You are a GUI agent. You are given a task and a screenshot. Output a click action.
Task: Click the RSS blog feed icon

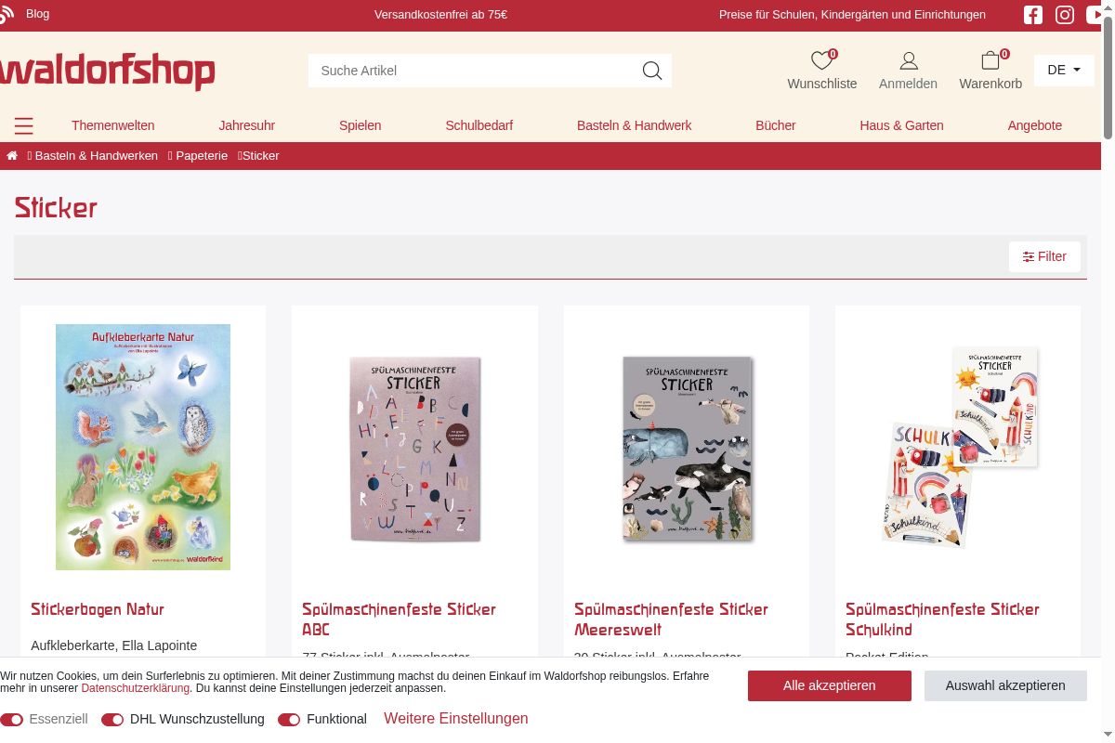7,13
